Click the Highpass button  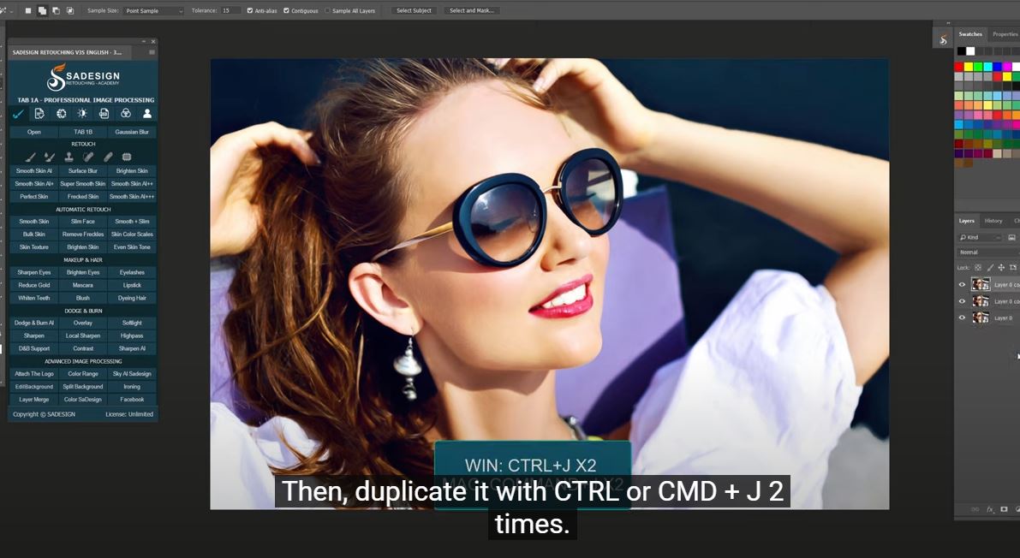(x=132, y=335)
